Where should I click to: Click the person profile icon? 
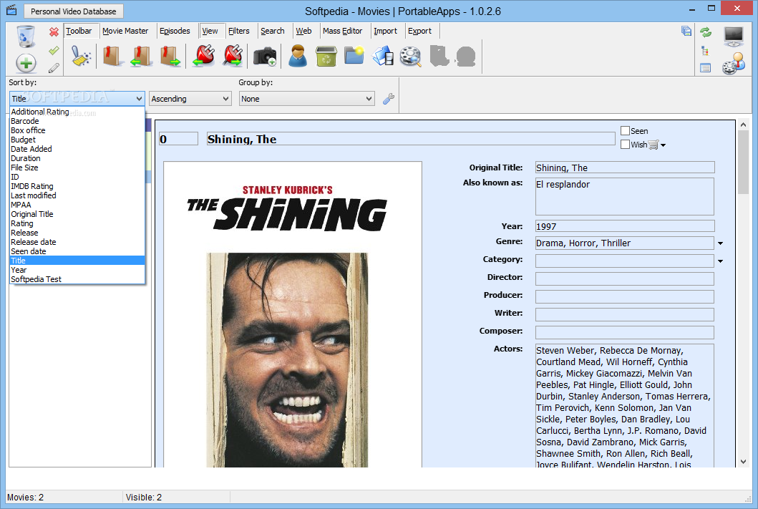[x=298, y=56]
